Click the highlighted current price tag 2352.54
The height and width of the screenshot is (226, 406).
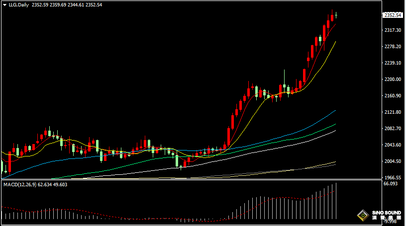pos(393,15)
